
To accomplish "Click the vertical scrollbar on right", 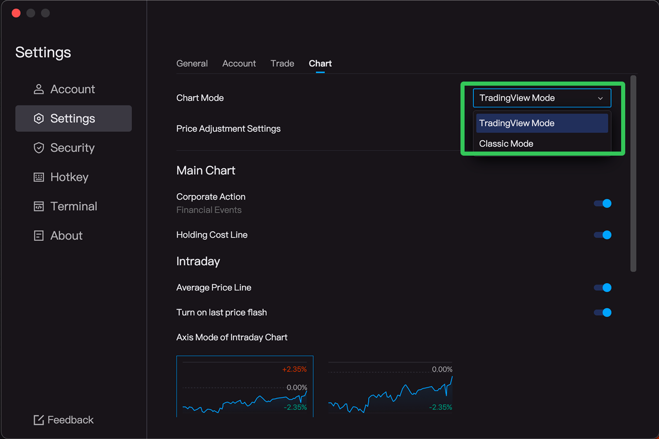I will point(633,173).
